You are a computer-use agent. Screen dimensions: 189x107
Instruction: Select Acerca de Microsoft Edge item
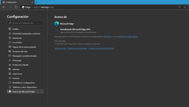click(25, 92)
